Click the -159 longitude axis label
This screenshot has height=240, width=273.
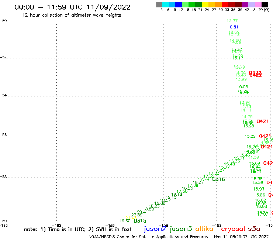110,226
